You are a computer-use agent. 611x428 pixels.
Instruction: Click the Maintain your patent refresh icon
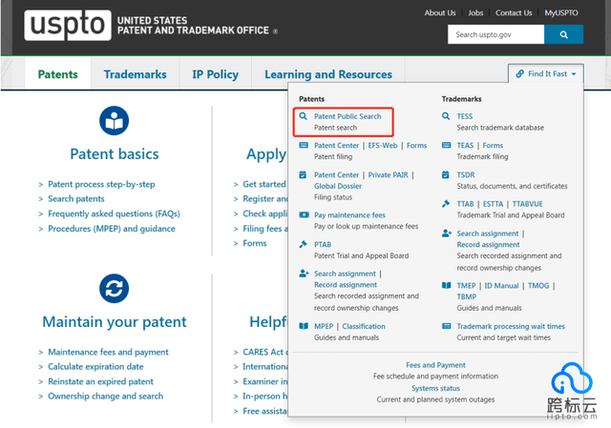click(x=115, y=288)
